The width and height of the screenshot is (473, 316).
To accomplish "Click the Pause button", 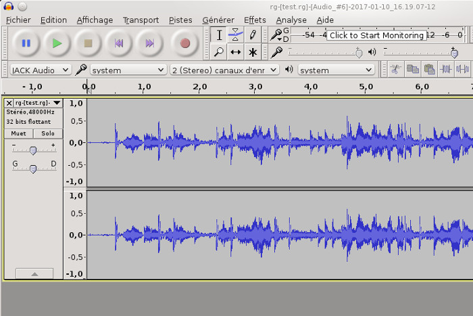I will click(26, 43).
